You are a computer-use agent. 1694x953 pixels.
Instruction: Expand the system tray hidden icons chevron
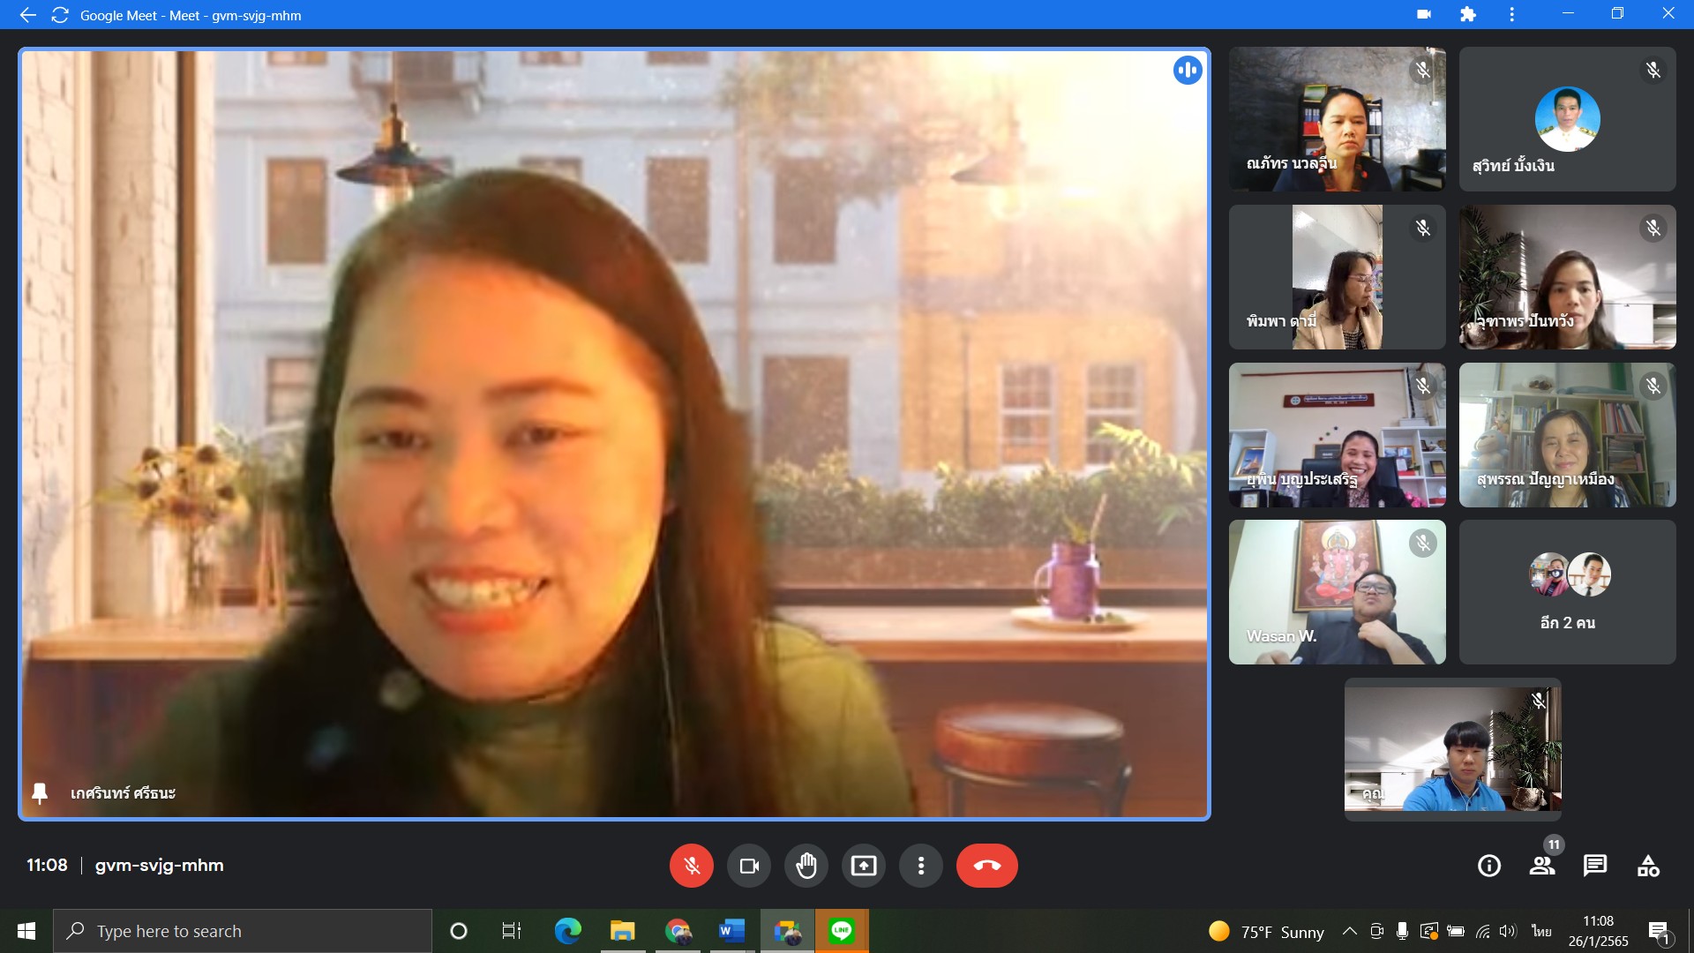tap(1349, 931)
